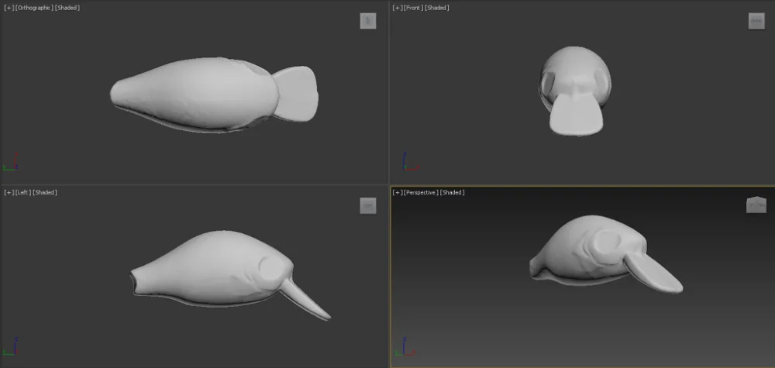
Task: Open the [+] menu of the Orthographic viewport
Action: pos(9,8)
